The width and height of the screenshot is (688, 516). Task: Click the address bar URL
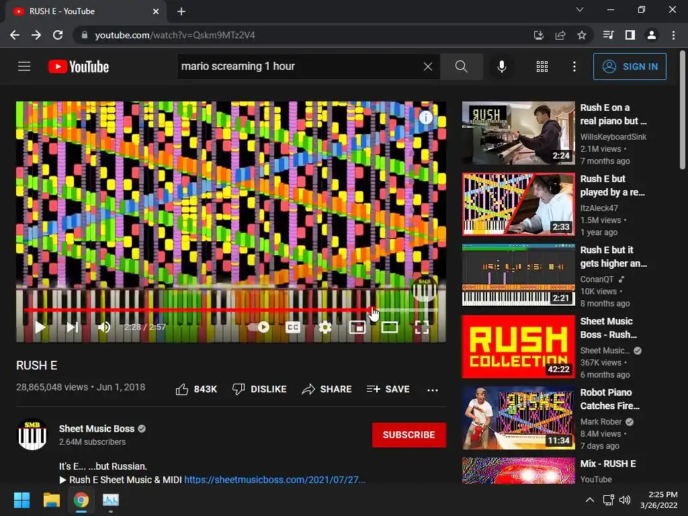point(175,35)
